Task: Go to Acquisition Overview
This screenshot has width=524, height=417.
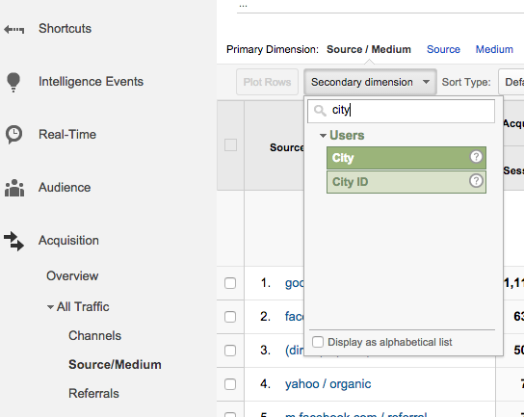Action: [x=72, y=276]
